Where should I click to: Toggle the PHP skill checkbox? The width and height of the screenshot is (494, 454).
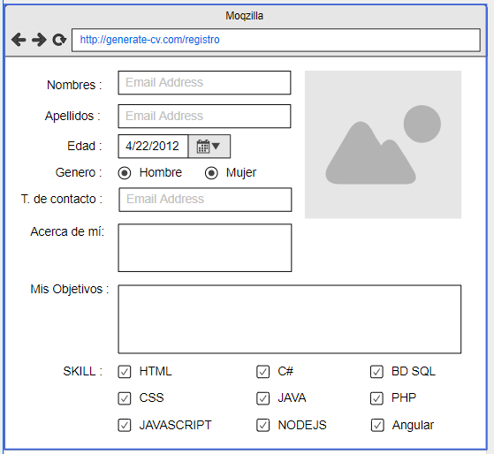pyautogui.click(x=376, y=398)
